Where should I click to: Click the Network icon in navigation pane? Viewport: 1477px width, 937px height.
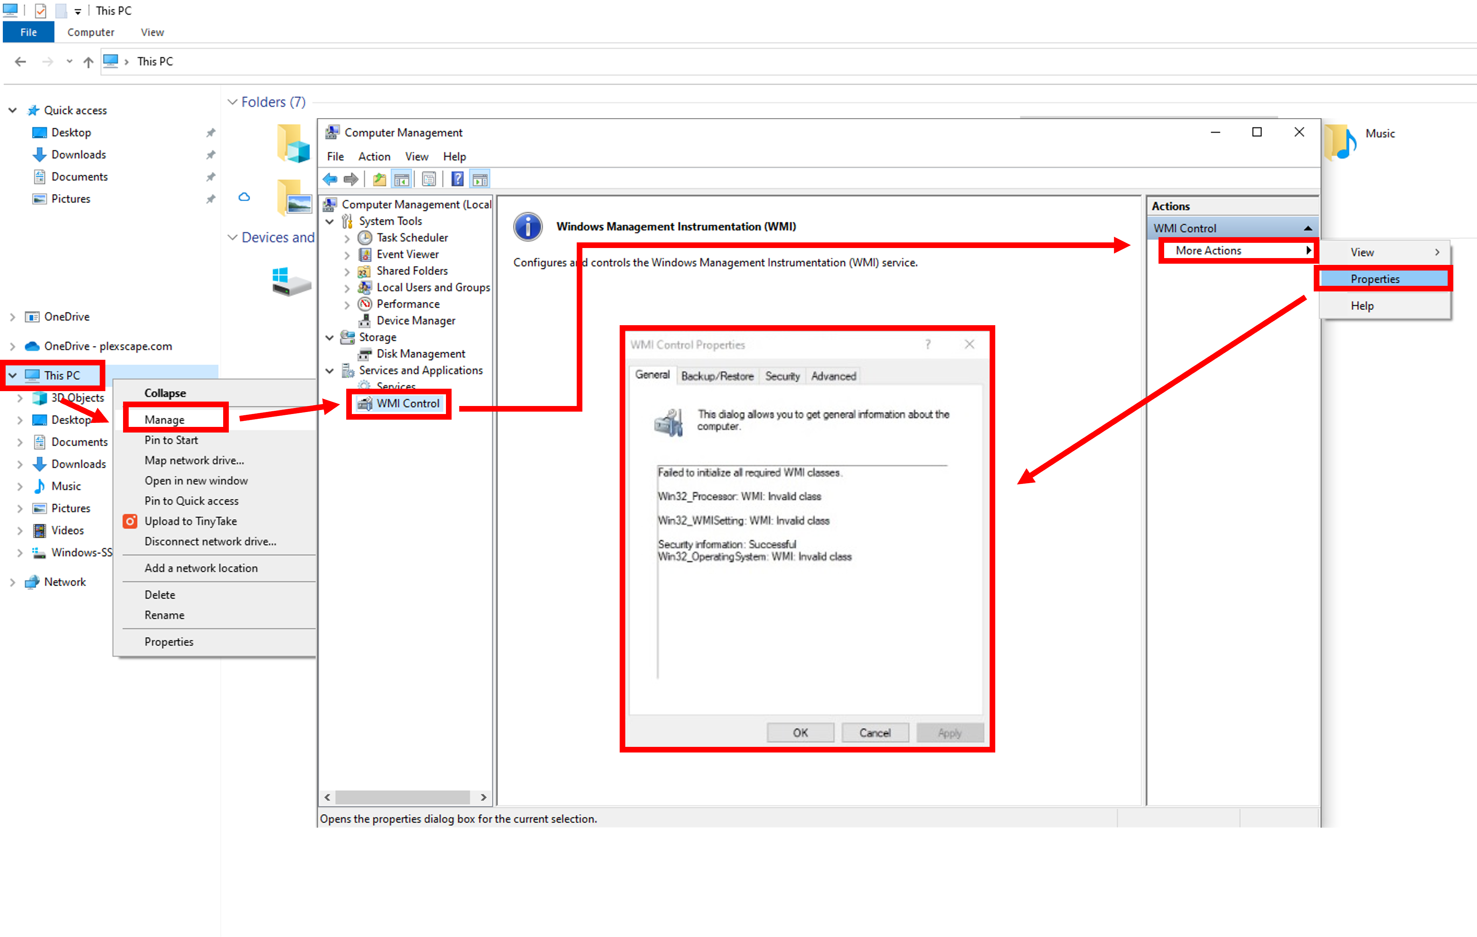pyautogui.click(x=32, y=582)
